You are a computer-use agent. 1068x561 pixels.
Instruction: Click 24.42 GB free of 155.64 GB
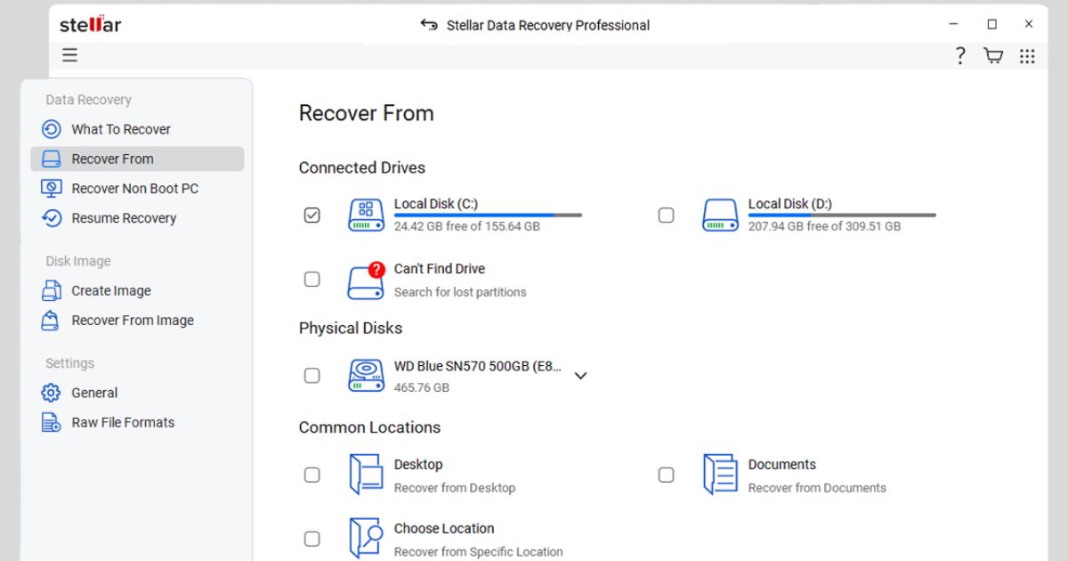467,226
